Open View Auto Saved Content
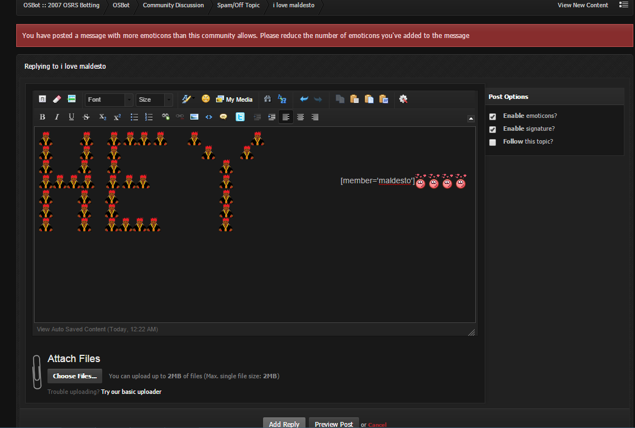Viewport: 635px width, 428px height. [x=97, y=329]
